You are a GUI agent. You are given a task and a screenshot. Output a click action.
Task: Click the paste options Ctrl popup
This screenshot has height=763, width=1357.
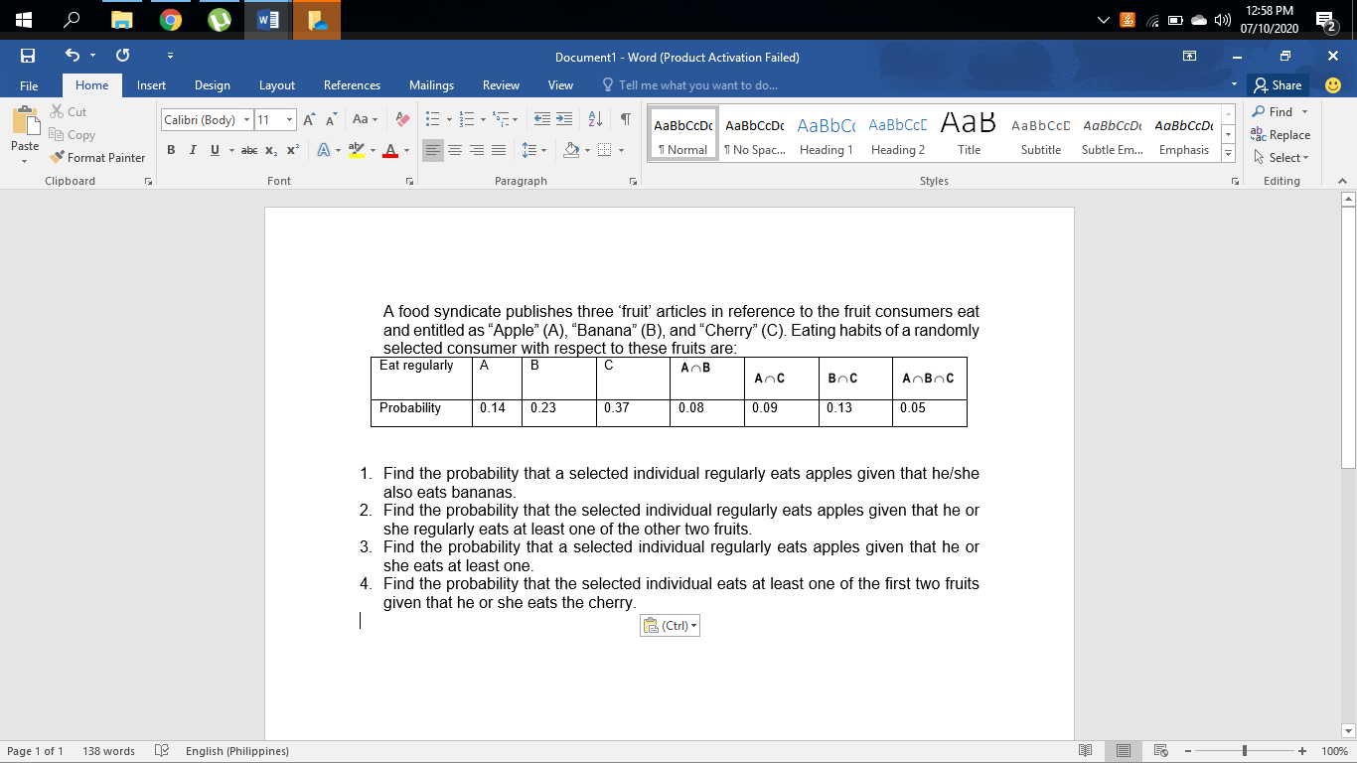[669, 625]
